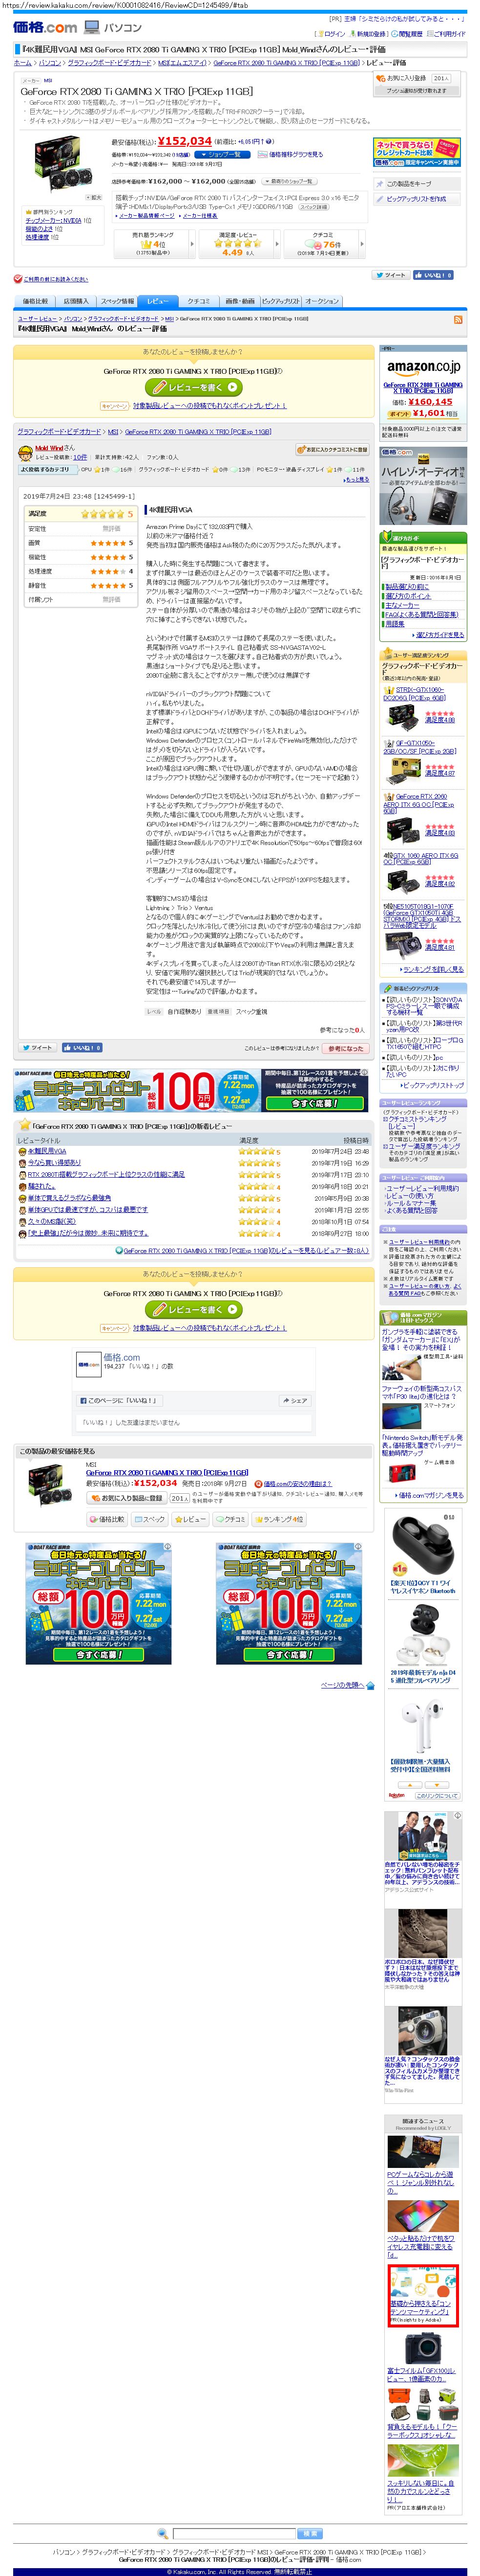The width and height of the screenshot is (480, 2576).
Task: Expand the もっと見る link in reviewer categories
Action: point(356,479)
